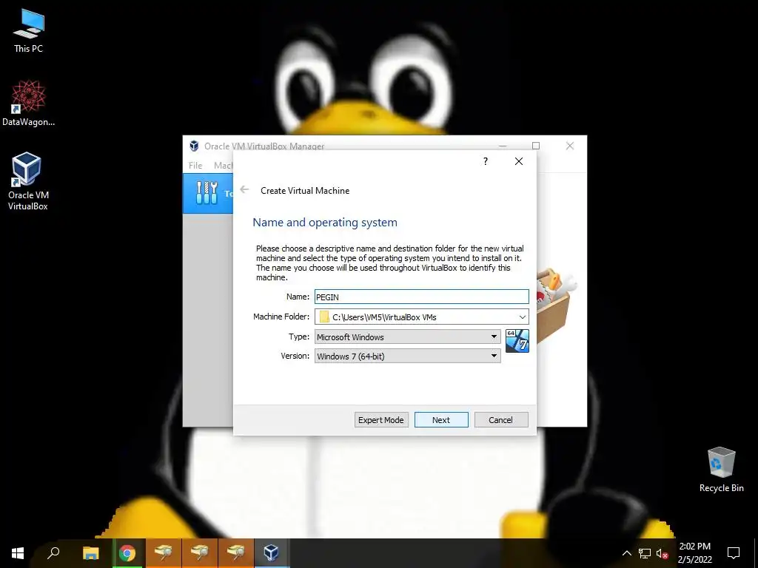Image resolution: width=758 pixels, height=568 pixels.
Task: Open the File menu in VirtualBox Manager
Action: point(195,165)
